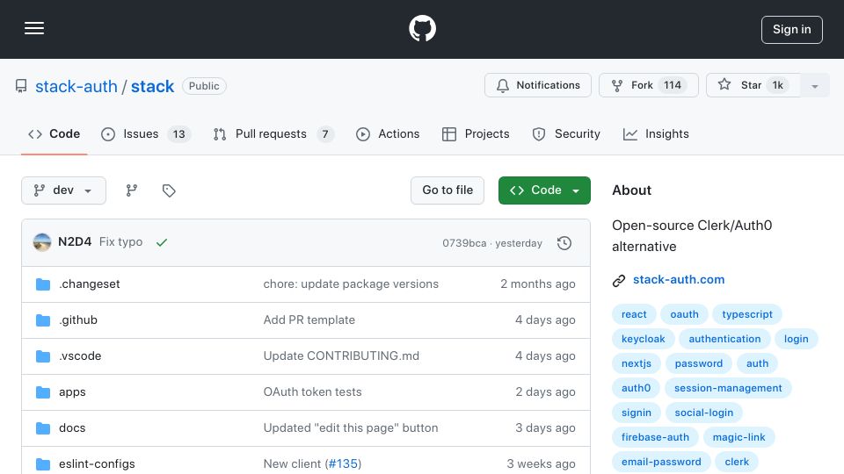View all branches icon
Screen dimensions: 844x474
[x=131, y=190]
